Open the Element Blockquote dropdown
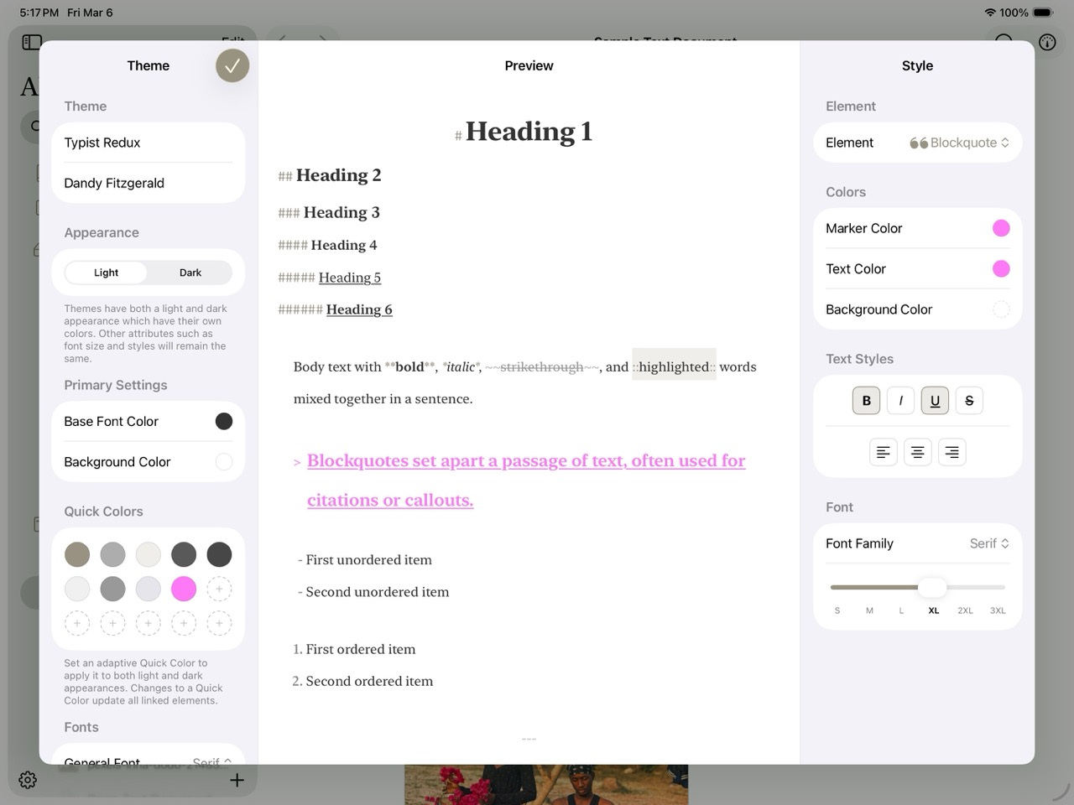1074x805 pixels. (x=959, y=143)
